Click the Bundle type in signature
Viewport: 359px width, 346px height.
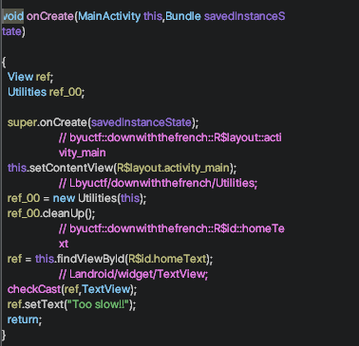point(183,16)
